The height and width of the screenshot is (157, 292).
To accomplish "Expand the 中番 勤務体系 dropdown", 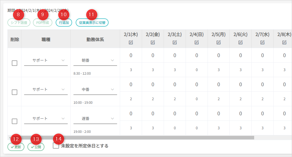I will [x=95, y=89].
